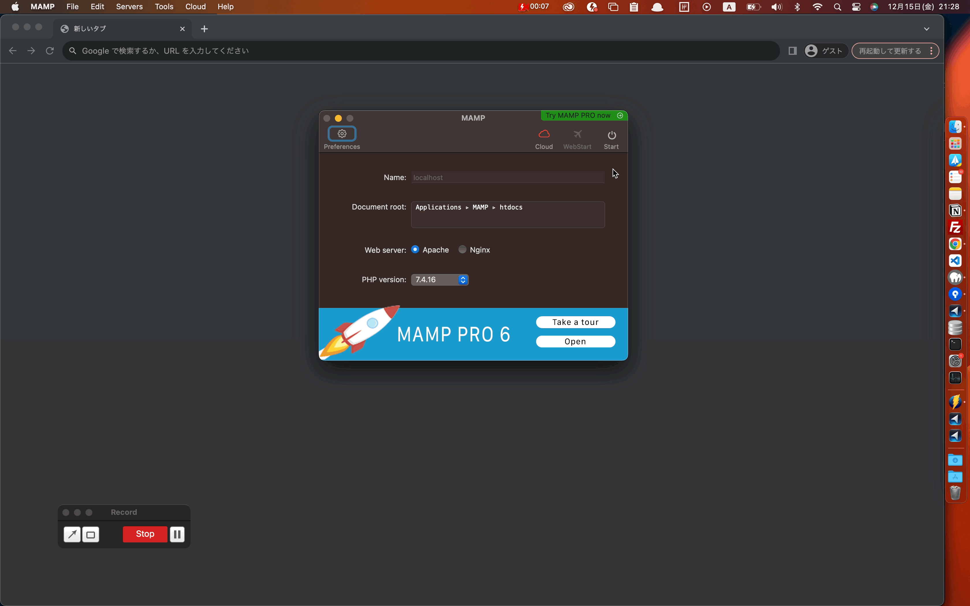Select Nginx web server radio button
Screen dimensions: 970x606
tap(462, 249)
